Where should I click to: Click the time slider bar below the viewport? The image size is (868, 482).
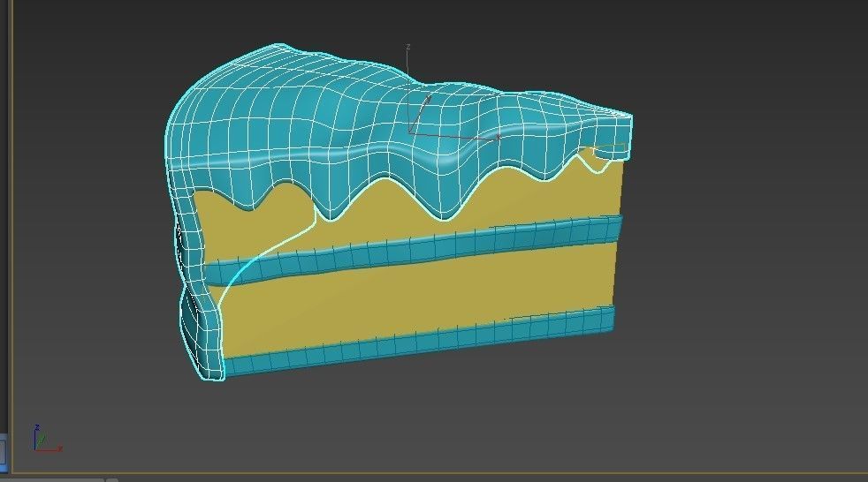(x=52, y=479)
